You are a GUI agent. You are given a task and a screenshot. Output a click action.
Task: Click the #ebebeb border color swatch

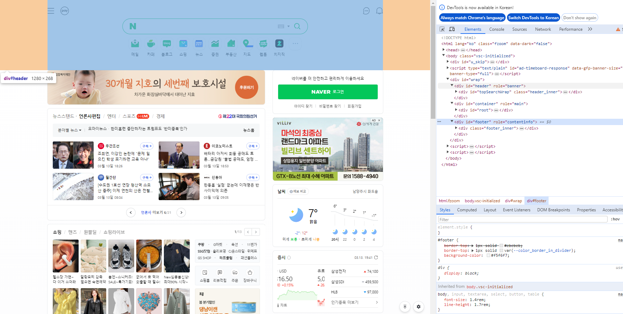click(501, 246)
